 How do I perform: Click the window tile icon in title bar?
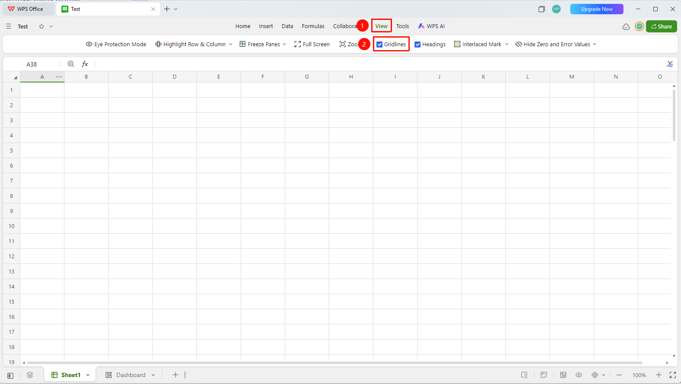coord(541,9)
